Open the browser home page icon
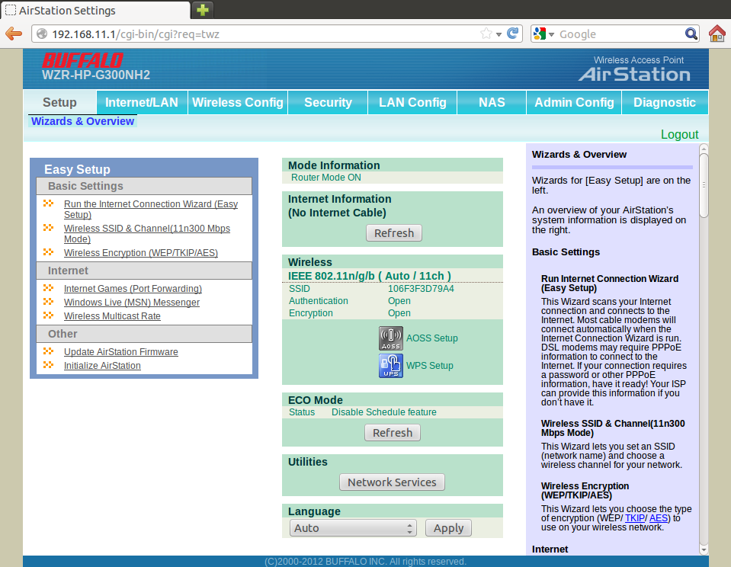Image resolution: width=731 pixels, height=567 pixels. [717, 34]
